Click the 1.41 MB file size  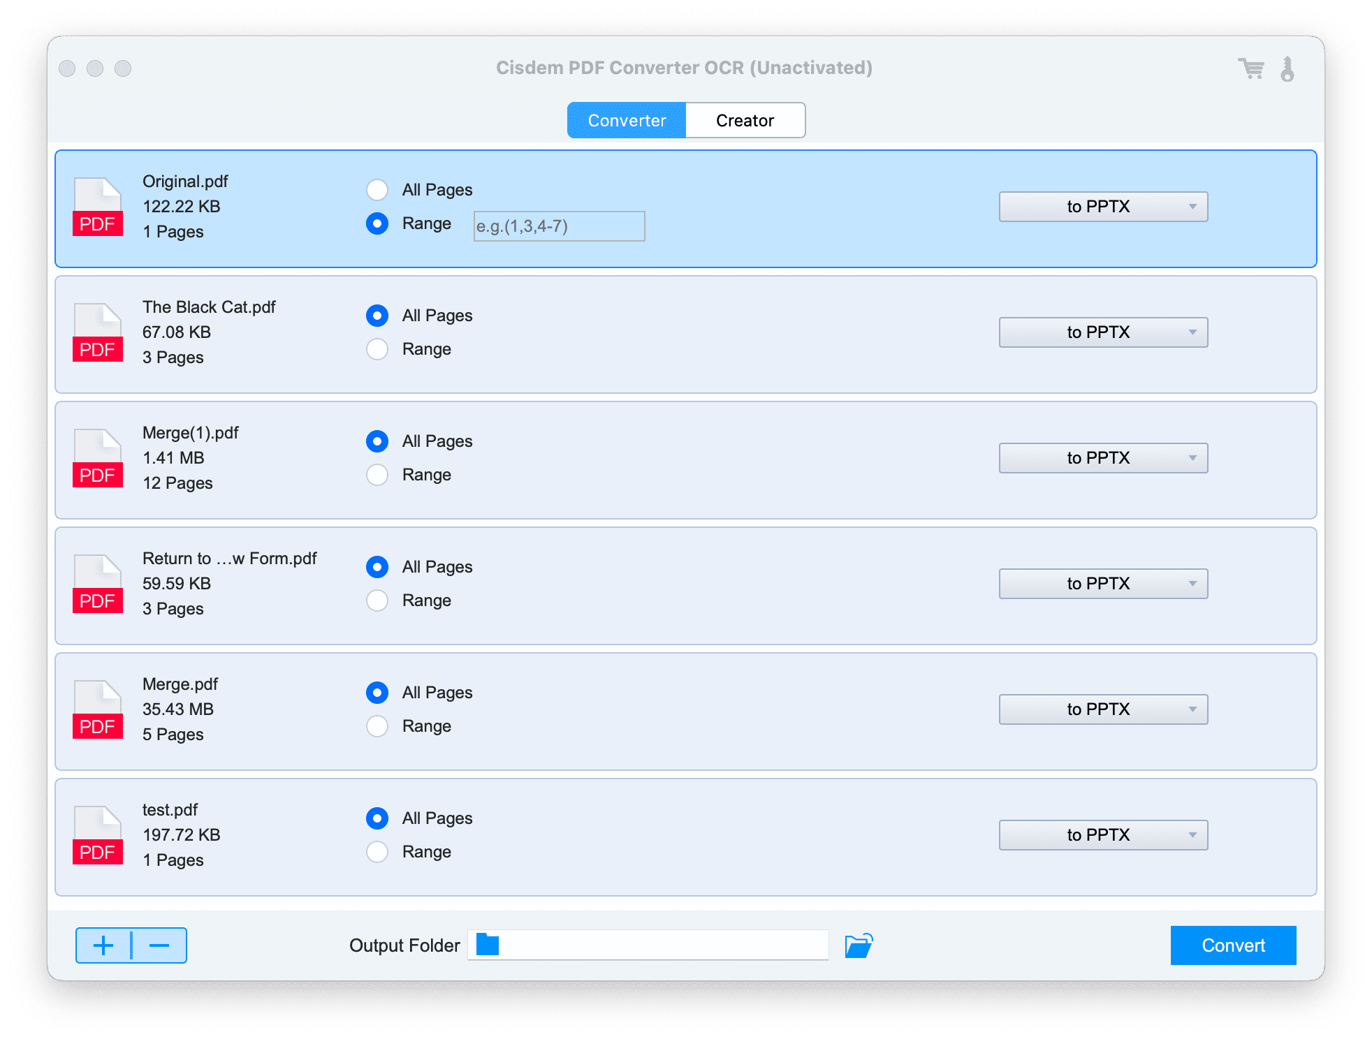point(173,458)
